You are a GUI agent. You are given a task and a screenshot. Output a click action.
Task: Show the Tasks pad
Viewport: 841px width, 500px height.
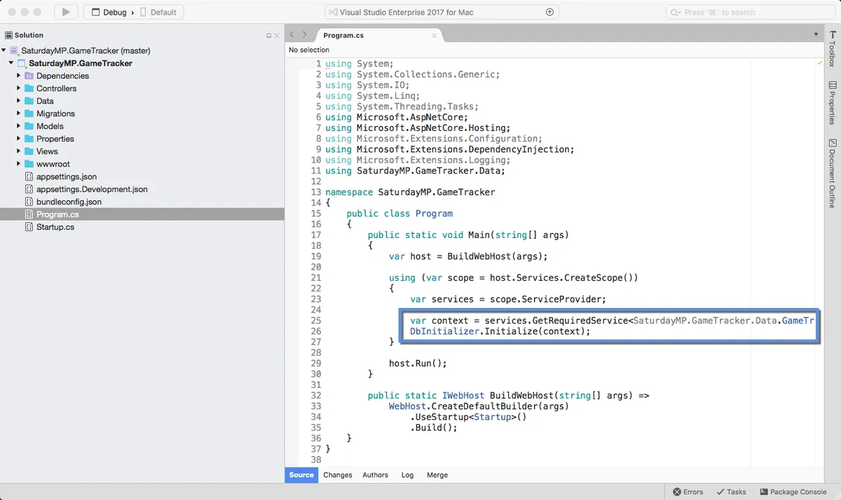click(x=731, y=492)
